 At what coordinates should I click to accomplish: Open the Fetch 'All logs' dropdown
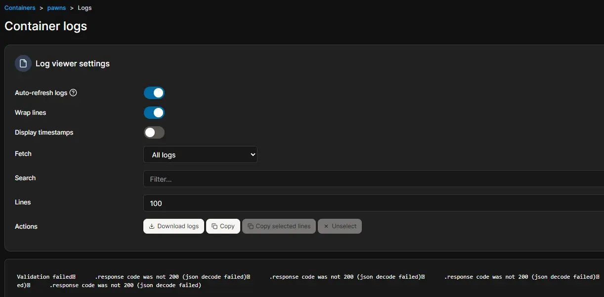(200, 154)
